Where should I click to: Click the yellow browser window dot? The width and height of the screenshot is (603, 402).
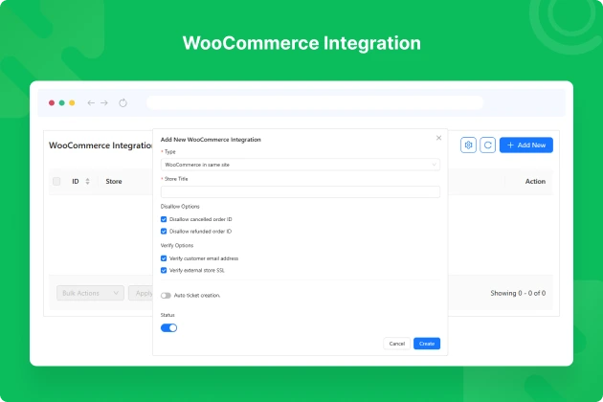point(72,102)
